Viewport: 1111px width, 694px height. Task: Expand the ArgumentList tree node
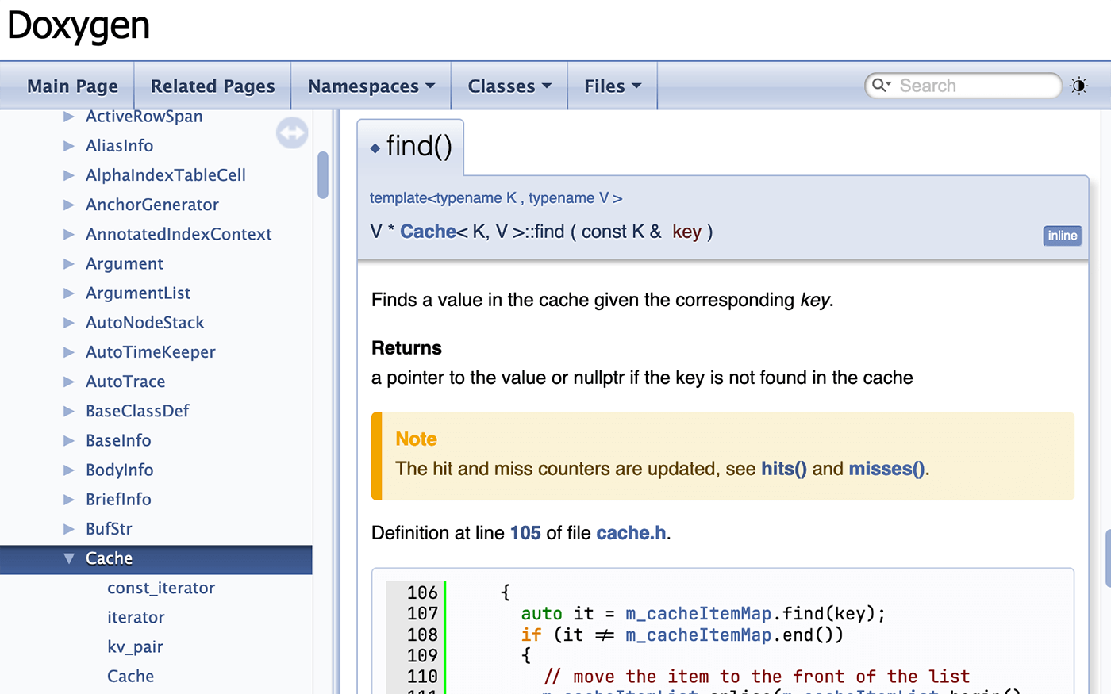69,293
